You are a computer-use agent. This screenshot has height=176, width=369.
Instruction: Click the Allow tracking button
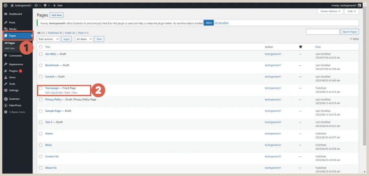[209, 23]
